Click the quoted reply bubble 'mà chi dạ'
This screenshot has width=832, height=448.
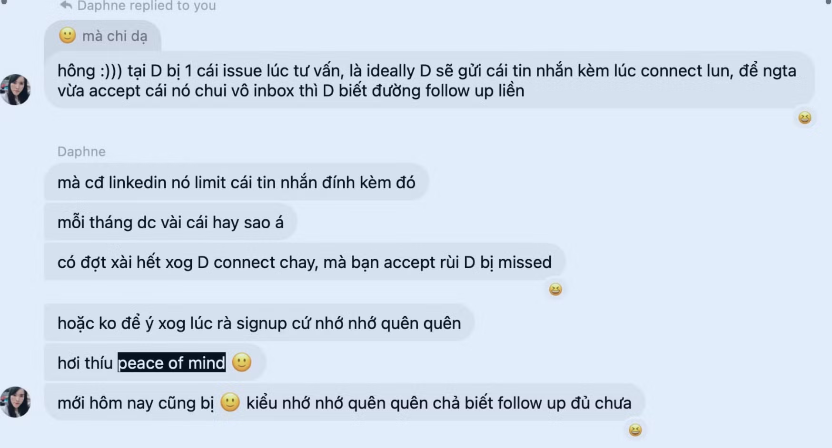click(103, 36)
